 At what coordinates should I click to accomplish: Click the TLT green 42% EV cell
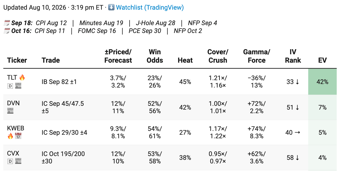coord(322,82)
